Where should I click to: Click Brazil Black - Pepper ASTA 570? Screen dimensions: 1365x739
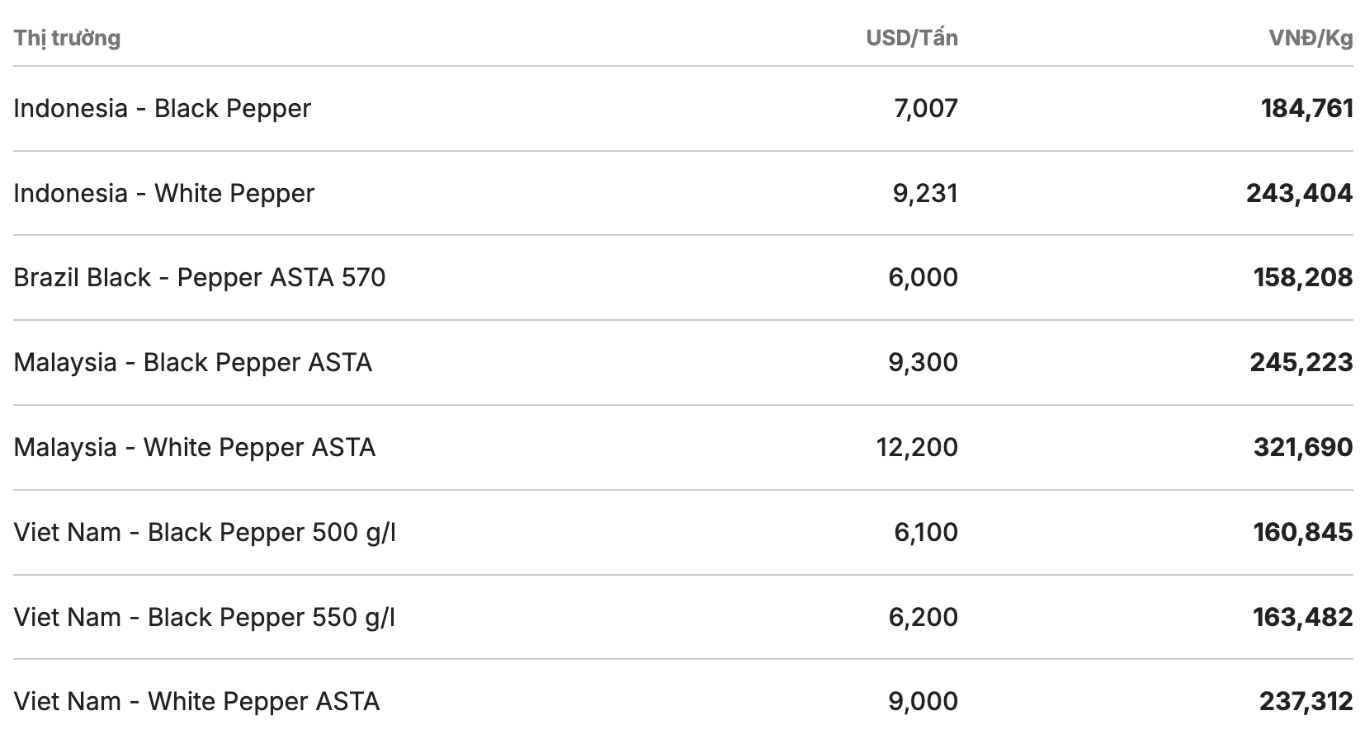(x=200, y=278)
